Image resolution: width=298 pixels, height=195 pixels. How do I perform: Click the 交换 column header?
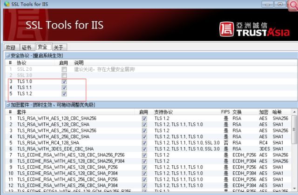pyautogui.click(x=237, y=112)
